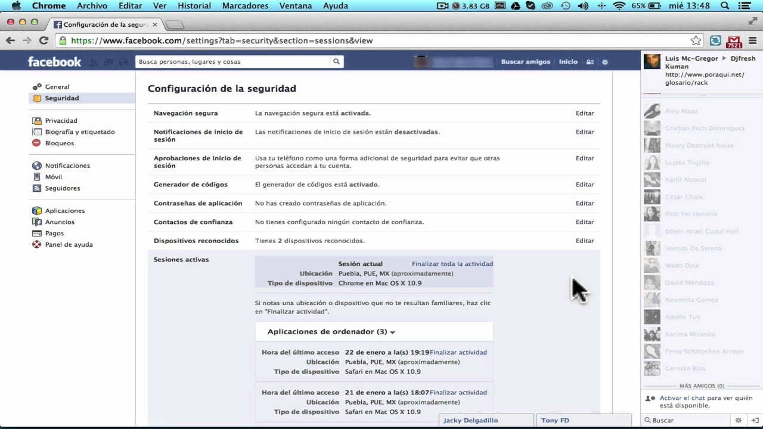Click Chrome reload button
Viewport: 763px width, 429px height.
click(x=44, y=41)
